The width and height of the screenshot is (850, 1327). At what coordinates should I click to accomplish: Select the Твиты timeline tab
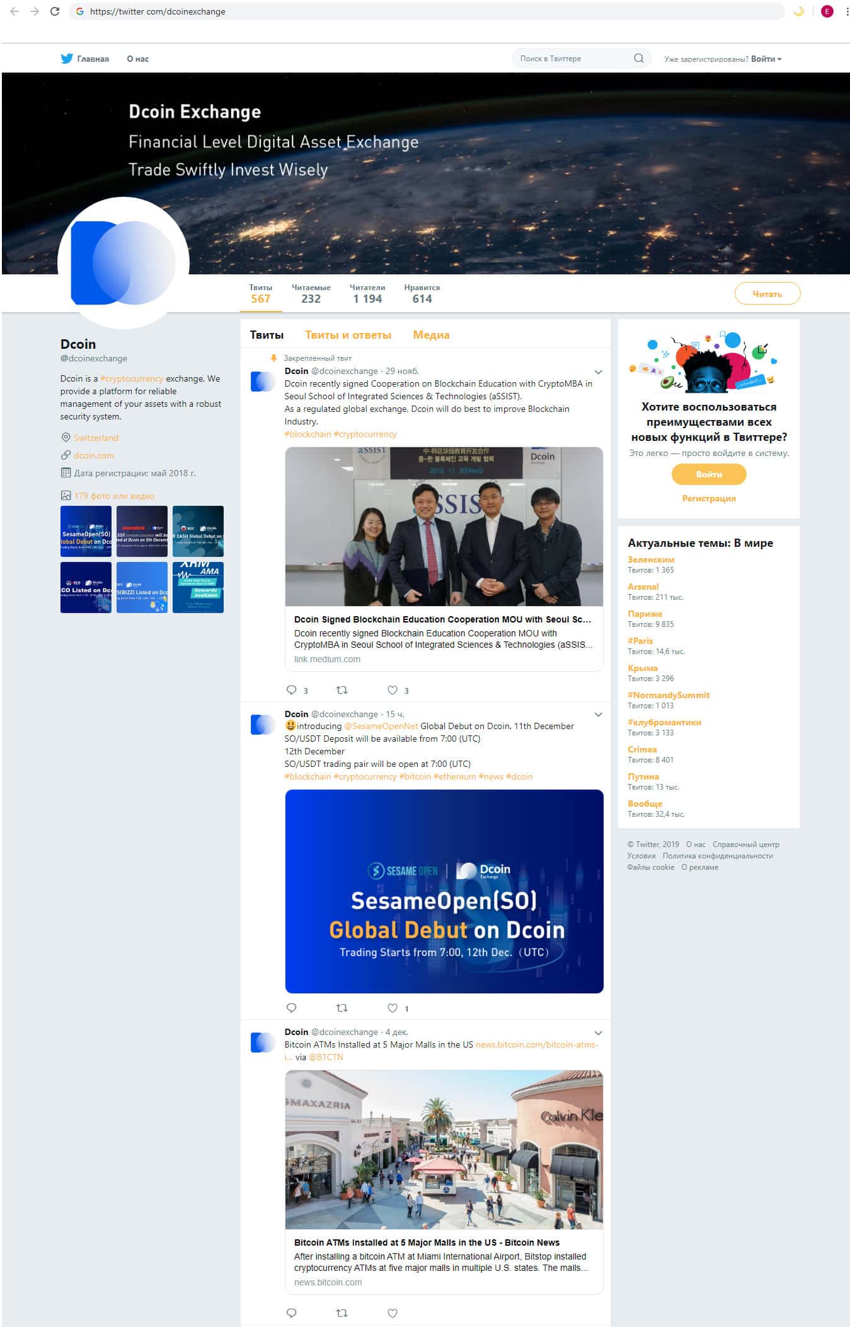[267, 335]
